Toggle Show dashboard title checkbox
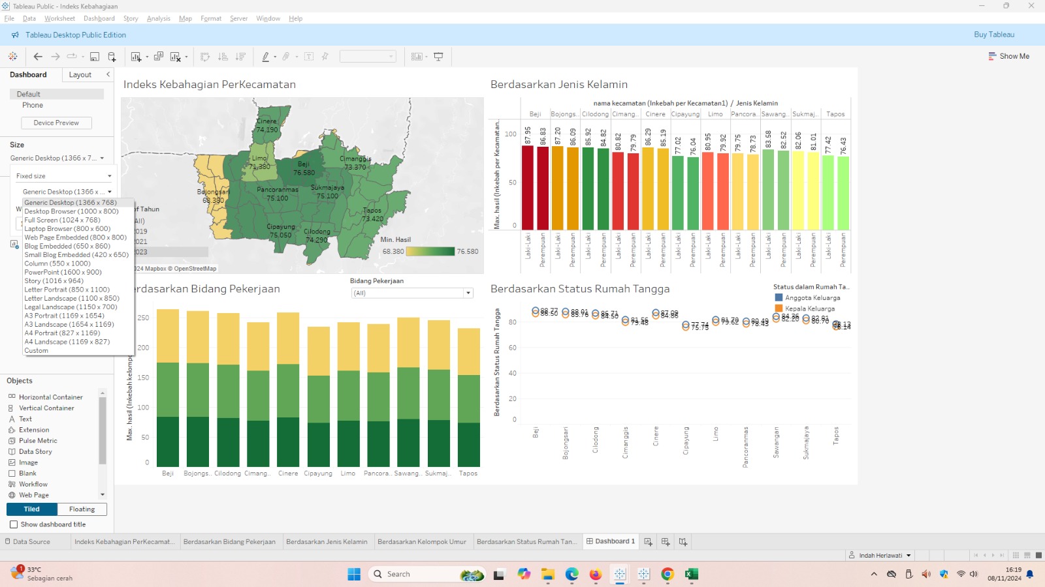Viewport: 1045px width, 587px height. click(14, 524)
